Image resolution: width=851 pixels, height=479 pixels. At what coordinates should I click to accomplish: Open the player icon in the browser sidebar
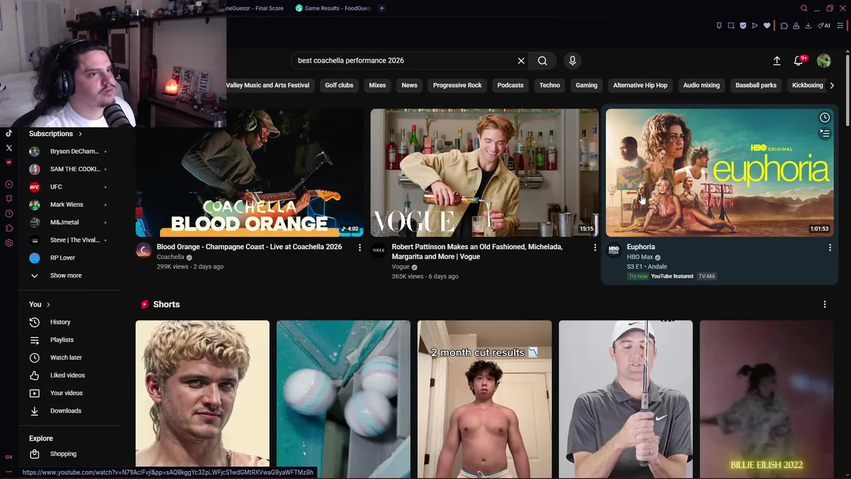tap(9, 184)
